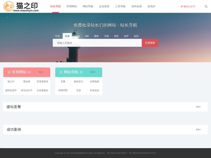Open the 哔哩哔哩 link

pos(63,91)
